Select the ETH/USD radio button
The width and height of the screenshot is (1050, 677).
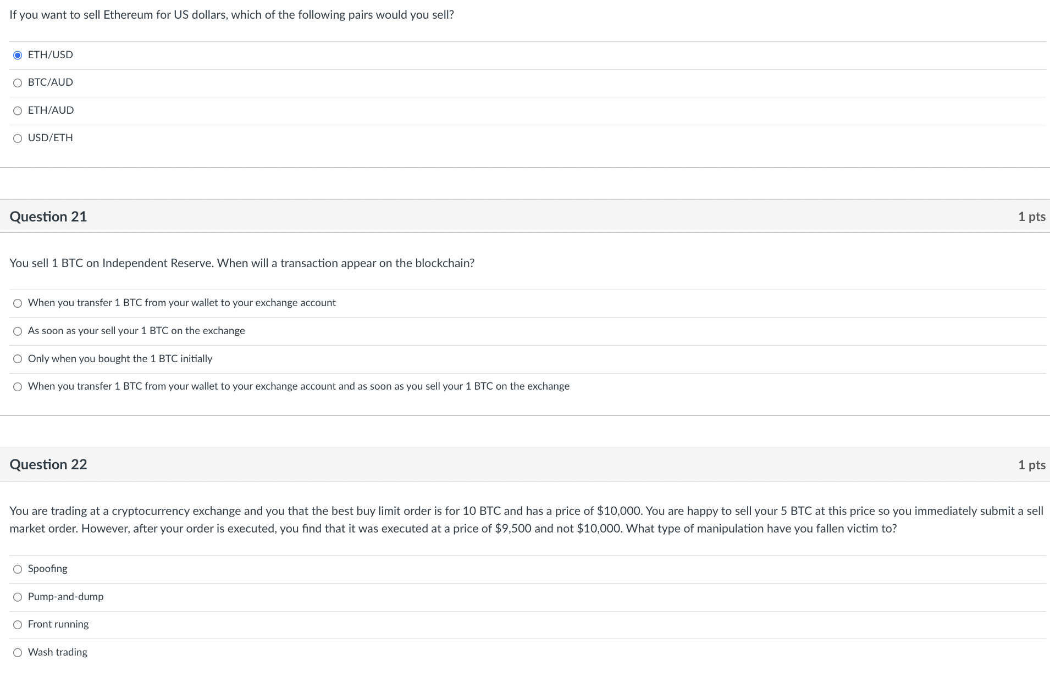click(x=18, y=55)
